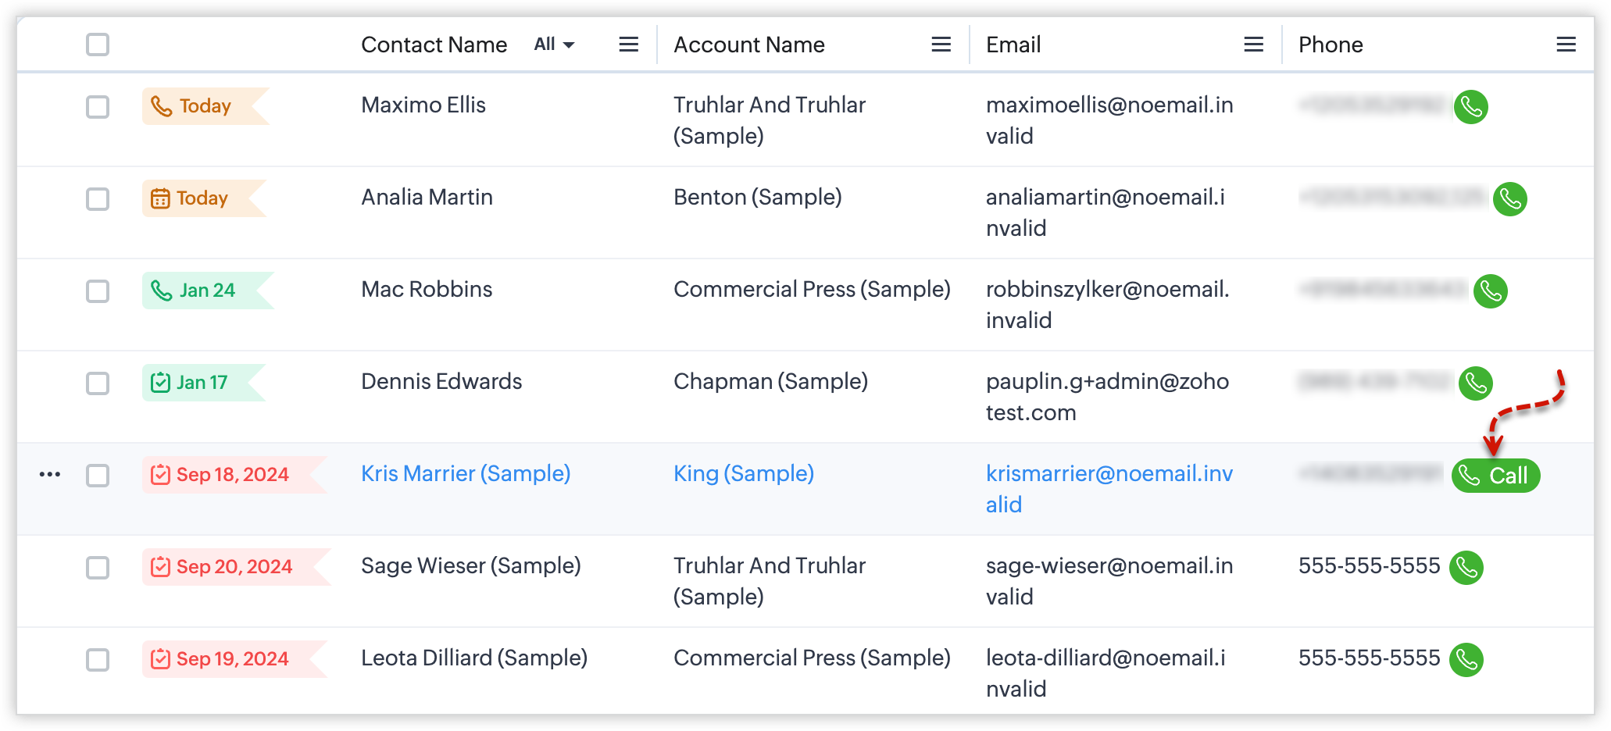Open the Phone column hamburger menu

(1566, 45)
